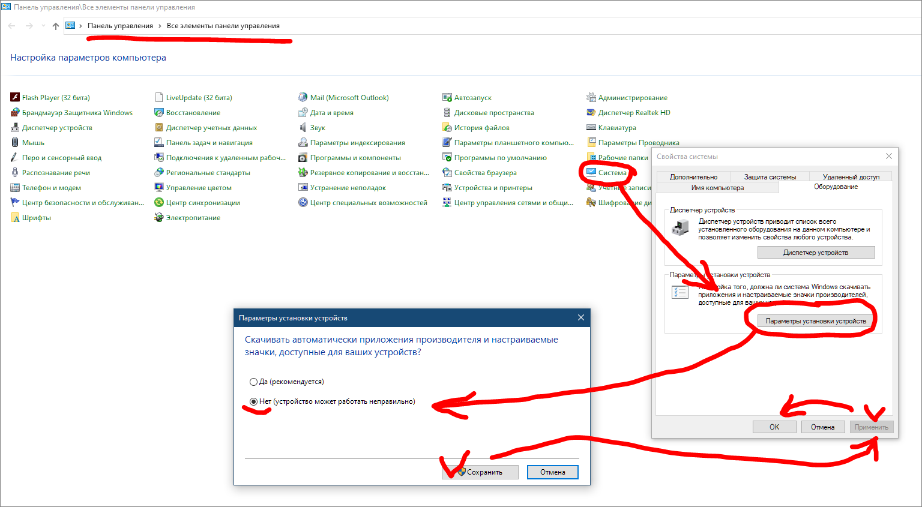Open the Flash Player (32 бита) icon

[15, 97]
